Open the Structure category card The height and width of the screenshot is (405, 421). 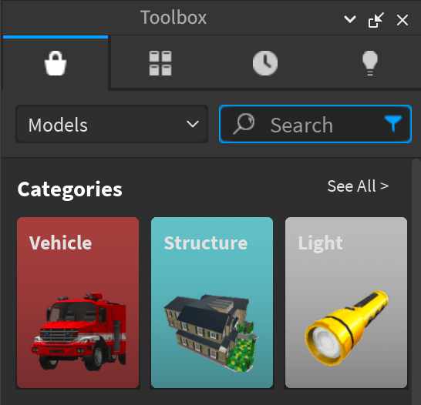(x=212, y=303)
